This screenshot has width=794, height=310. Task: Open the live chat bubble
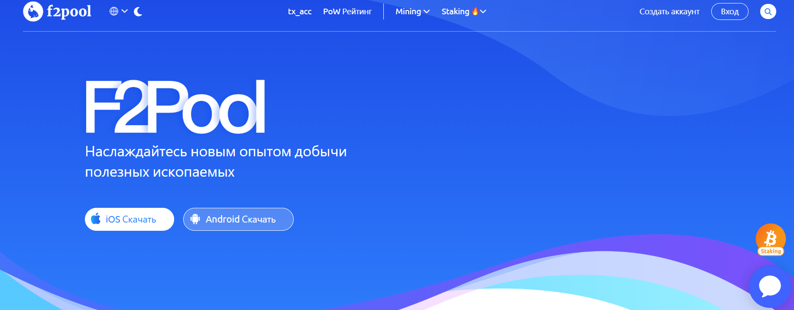(x=770, y=287)
